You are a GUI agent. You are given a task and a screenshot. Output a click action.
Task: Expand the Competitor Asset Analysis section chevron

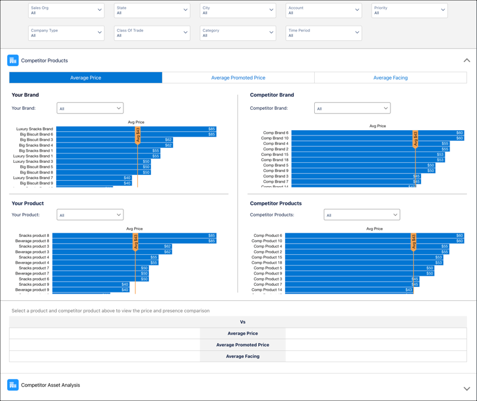(x=467, y=388)
